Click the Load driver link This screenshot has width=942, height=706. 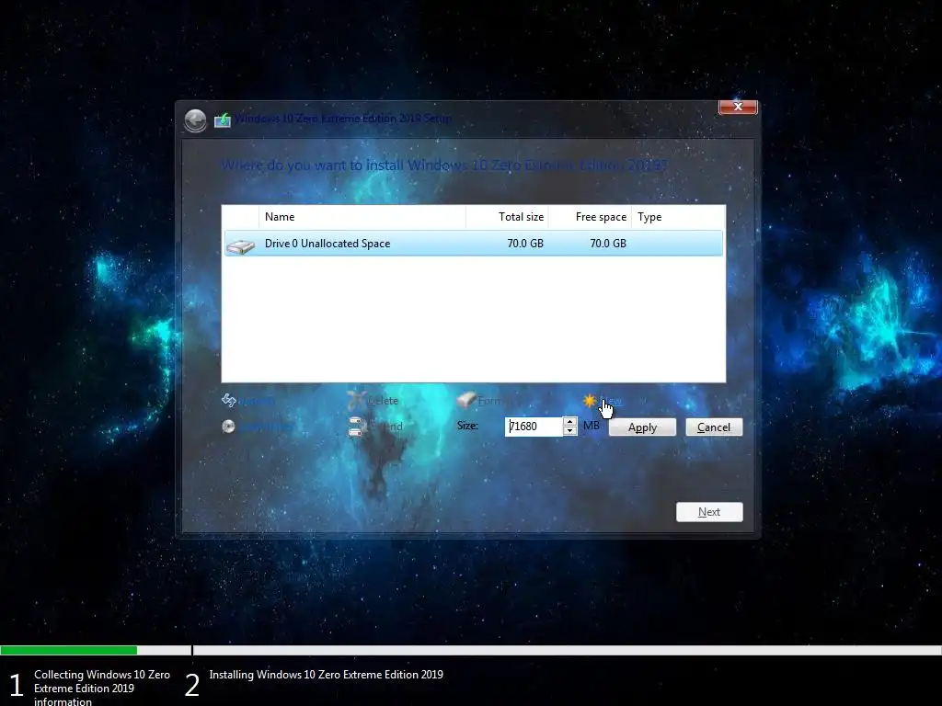click(266, 427)
